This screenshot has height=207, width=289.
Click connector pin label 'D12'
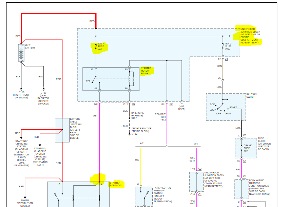(126, 104)
